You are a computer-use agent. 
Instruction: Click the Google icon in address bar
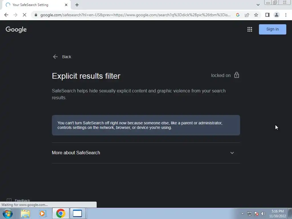[x=238, y=15]
